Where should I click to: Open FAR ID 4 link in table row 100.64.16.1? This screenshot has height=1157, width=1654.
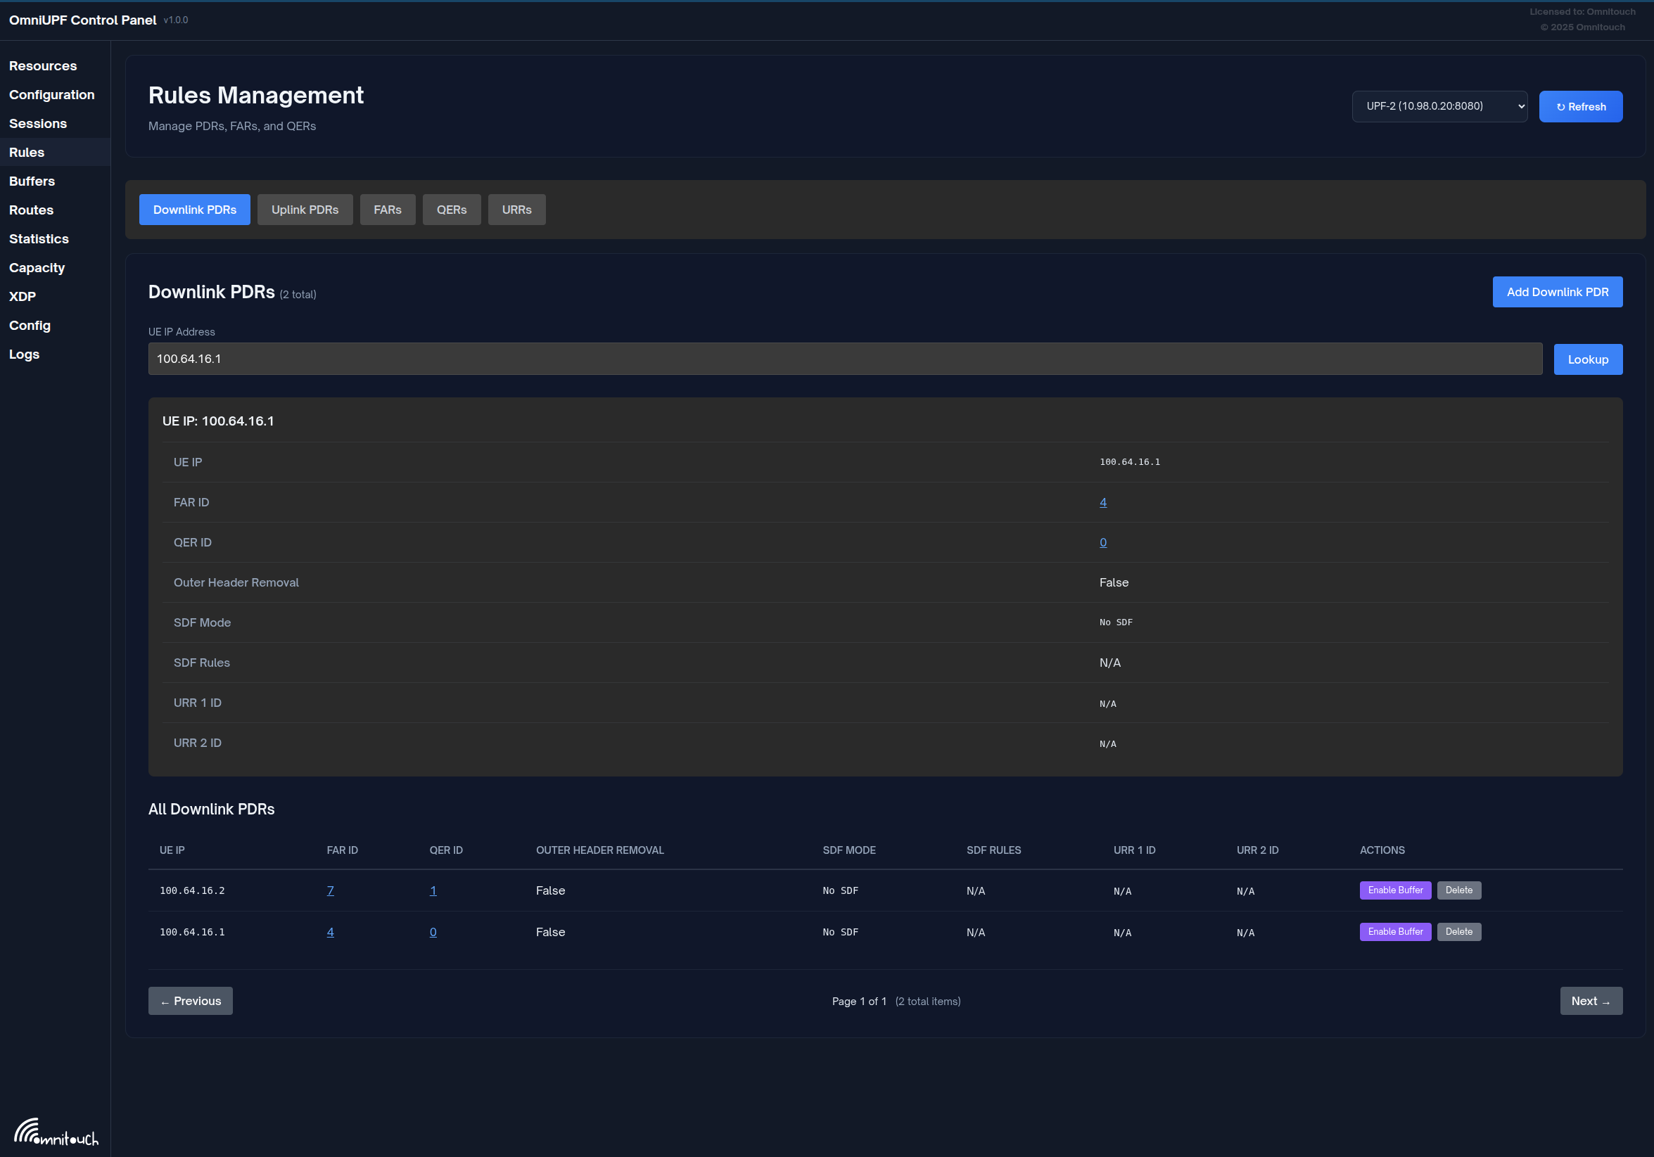pos(330,932)
